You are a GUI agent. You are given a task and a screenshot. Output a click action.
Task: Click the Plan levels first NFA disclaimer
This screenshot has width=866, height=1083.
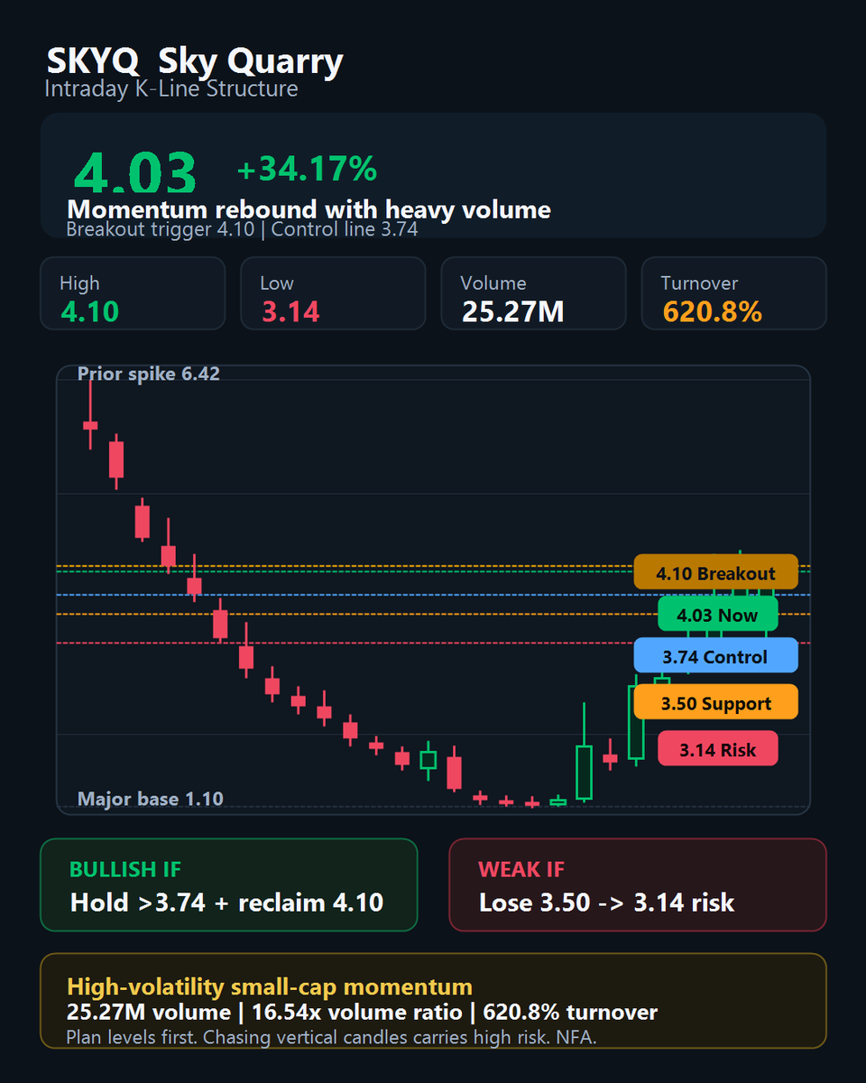tap(332, 1037)
